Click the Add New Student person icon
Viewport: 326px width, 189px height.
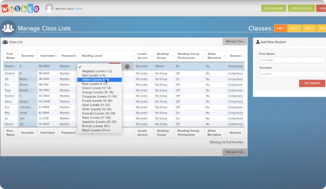[258, 42]
